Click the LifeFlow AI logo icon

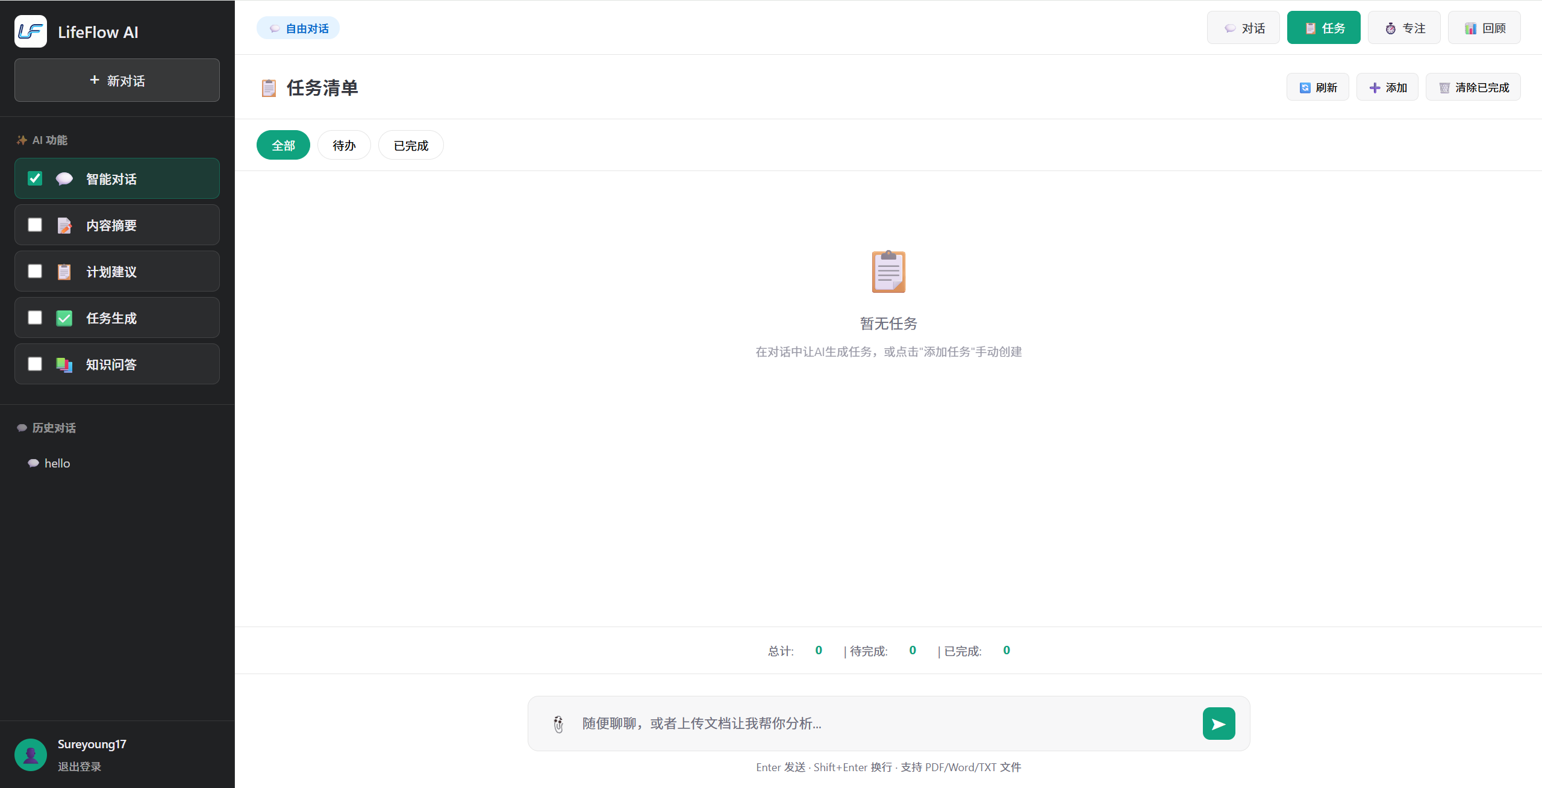(x=31, y=31)
